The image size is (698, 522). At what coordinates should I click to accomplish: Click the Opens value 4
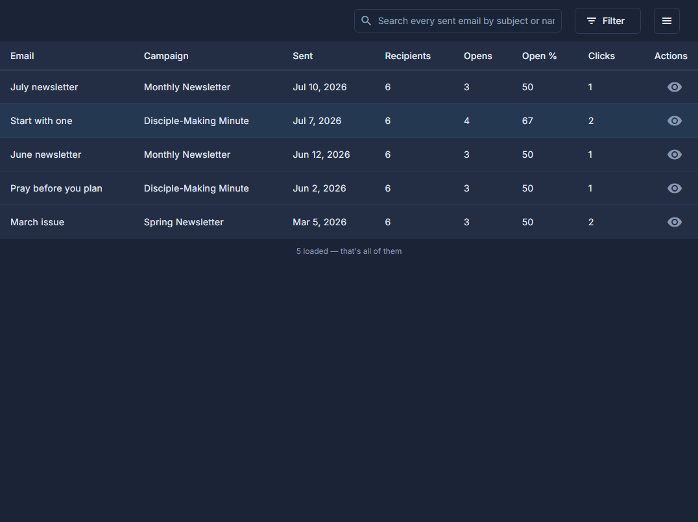click(466, 121)
